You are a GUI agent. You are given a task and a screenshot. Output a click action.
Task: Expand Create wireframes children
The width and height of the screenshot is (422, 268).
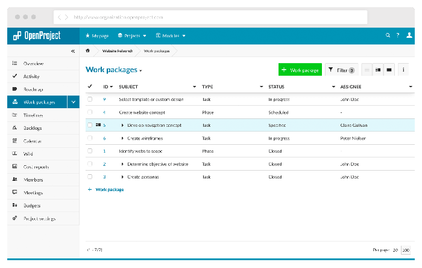click(x=122, y=138)
